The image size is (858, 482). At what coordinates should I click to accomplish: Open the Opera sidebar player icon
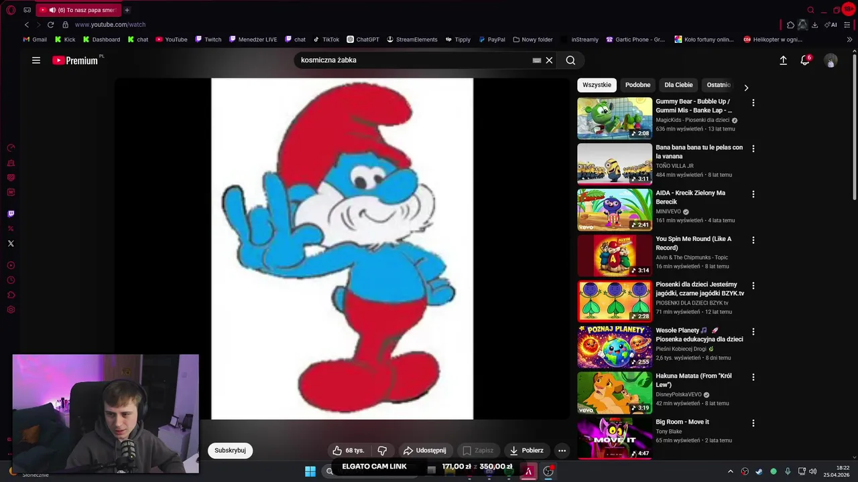click(x=11, y=266)
